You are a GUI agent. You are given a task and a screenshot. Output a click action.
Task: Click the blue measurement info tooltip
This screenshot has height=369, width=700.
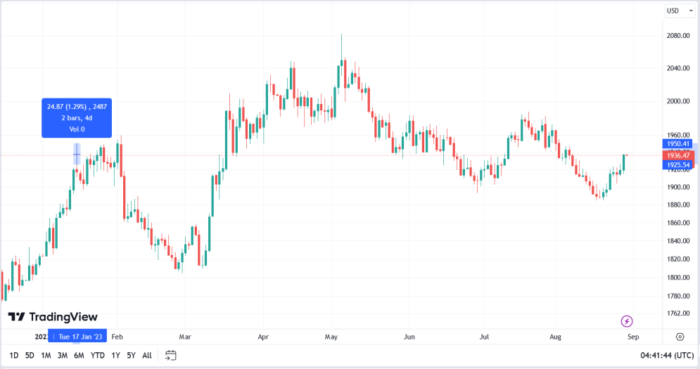(77, 118)
